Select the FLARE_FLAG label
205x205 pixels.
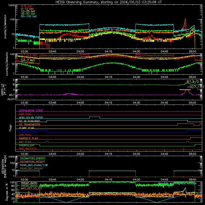(27, 128)
